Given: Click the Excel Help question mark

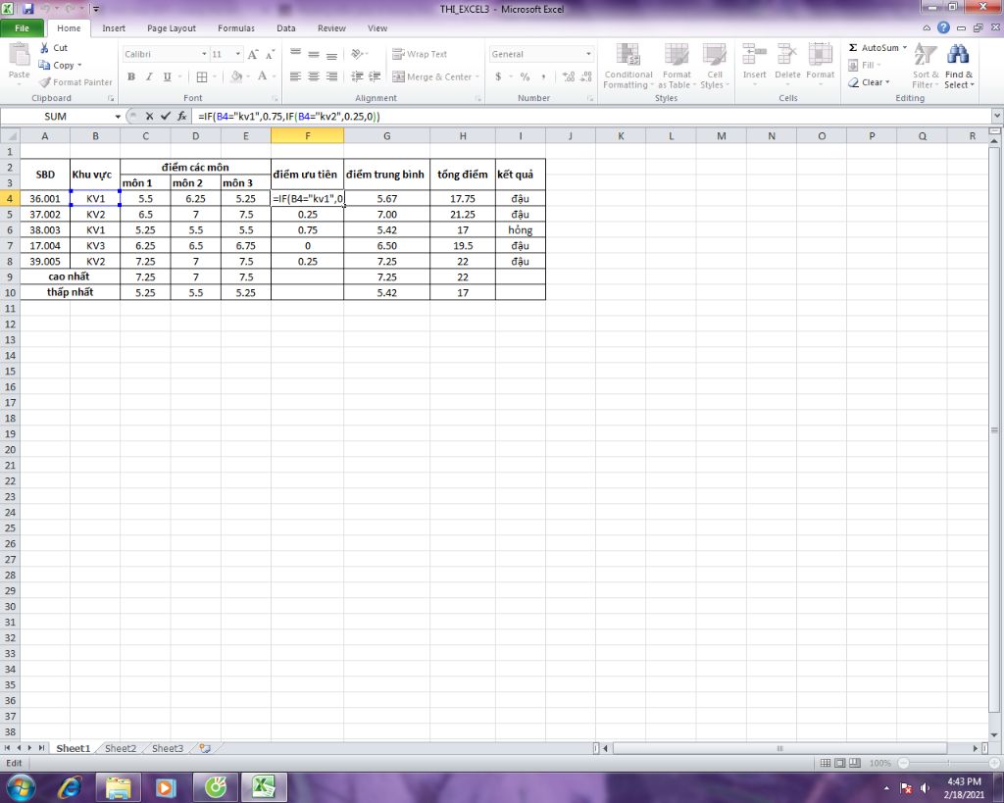Looking at the screenshot, I should coord(943,27).
